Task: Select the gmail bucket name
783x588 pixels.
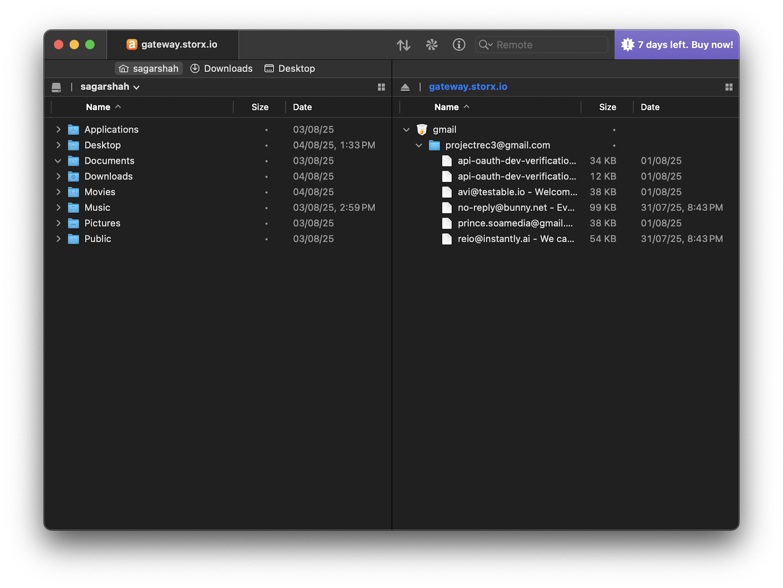Action: pos(444,130)
